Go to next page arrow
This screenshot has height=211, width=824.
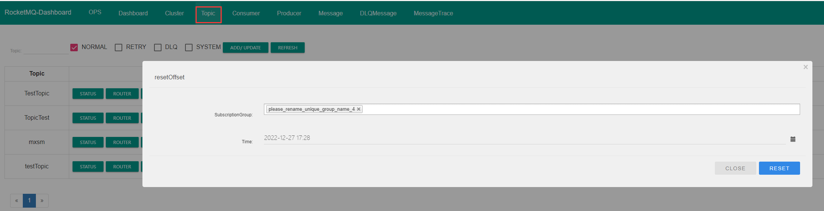point(42,201)
